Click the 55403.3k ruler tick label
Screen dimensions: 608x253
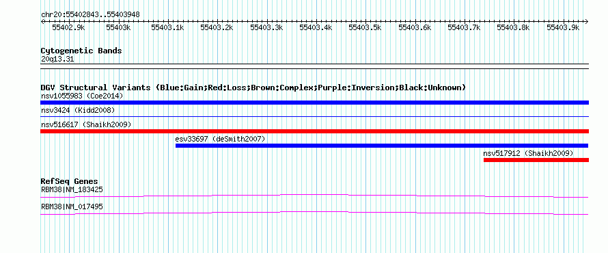(x=266, y=27)
